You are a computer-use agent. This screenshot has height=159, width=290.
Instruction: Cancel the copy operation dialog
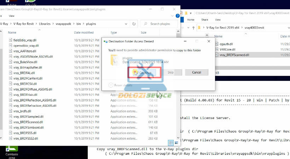tap(196, 72)
